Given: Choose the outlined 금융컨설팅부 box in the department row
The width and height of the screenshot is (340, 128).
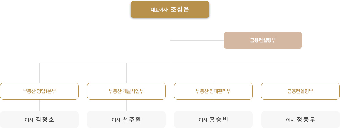Looking at the screenshot, I should [300, 91].
